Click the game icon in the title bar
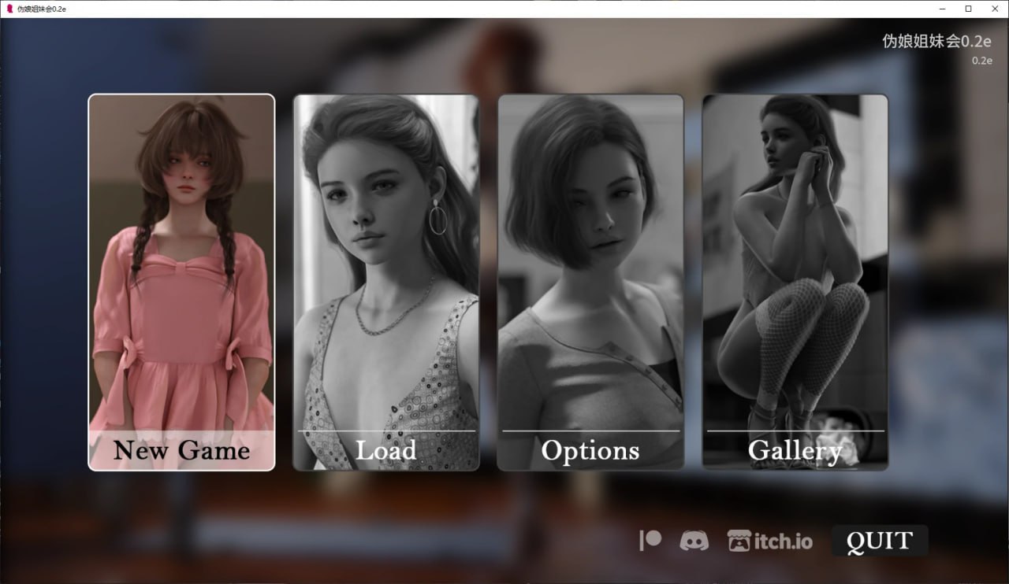The width and height of the screenshot is (1009, 584). tap(11, 9)
